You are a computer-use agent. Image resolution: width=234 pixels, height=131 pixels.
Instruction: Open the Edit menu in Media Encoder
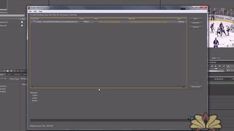(35, 11)
